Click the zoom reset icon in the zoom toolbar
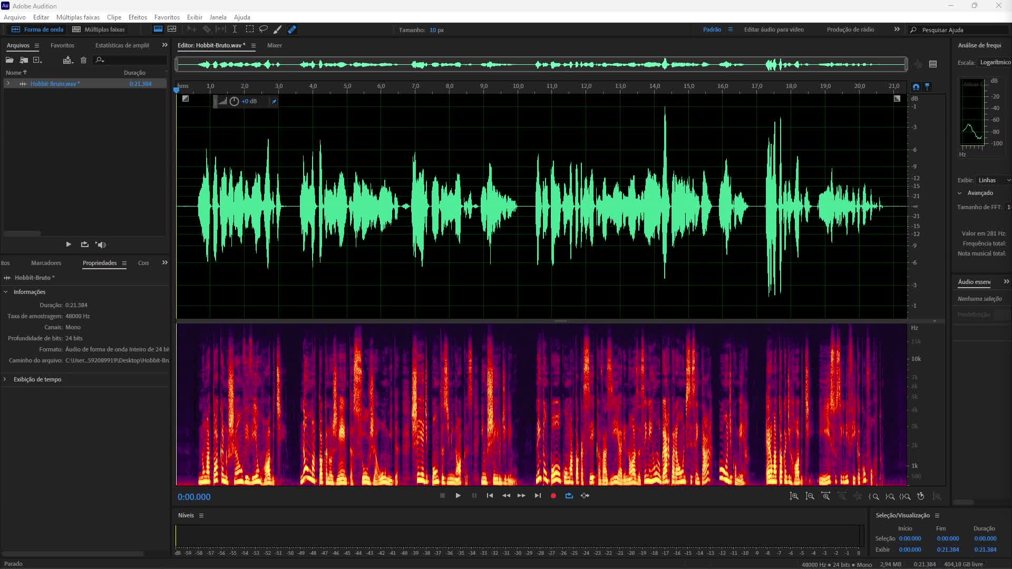The width and height of the screenshot is (1012, 569). point(921,496)
